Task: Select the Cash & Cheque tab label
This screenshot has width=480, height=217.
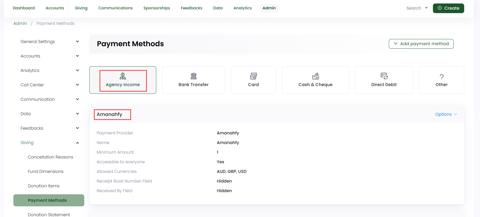Action: coord(315,84)
